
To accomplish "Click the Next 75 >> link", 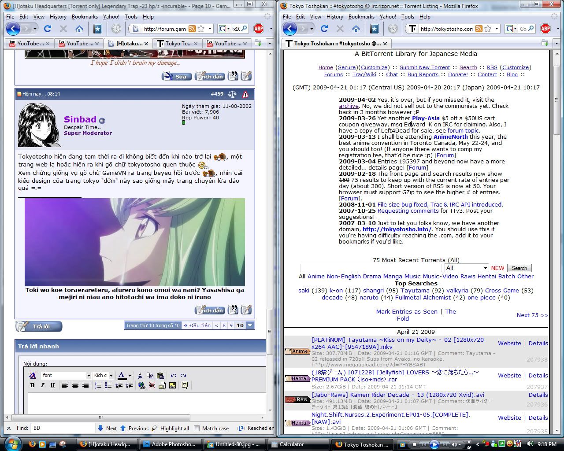I will pos(532,315).
